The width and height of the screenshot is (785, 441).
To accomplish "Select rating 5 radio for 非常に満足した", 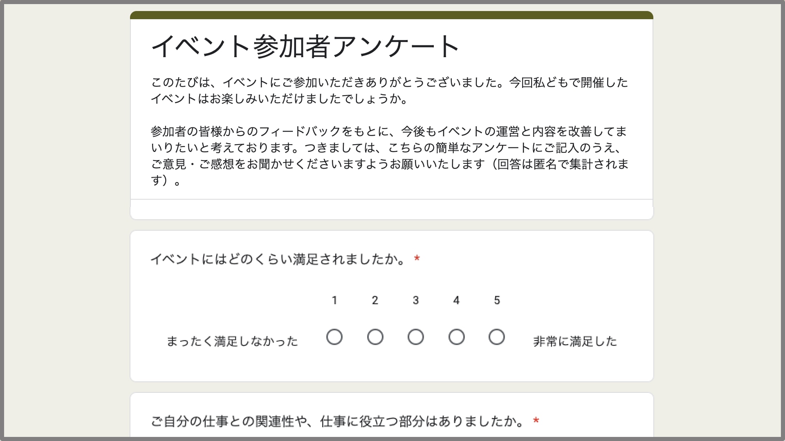I will point(497,337).
